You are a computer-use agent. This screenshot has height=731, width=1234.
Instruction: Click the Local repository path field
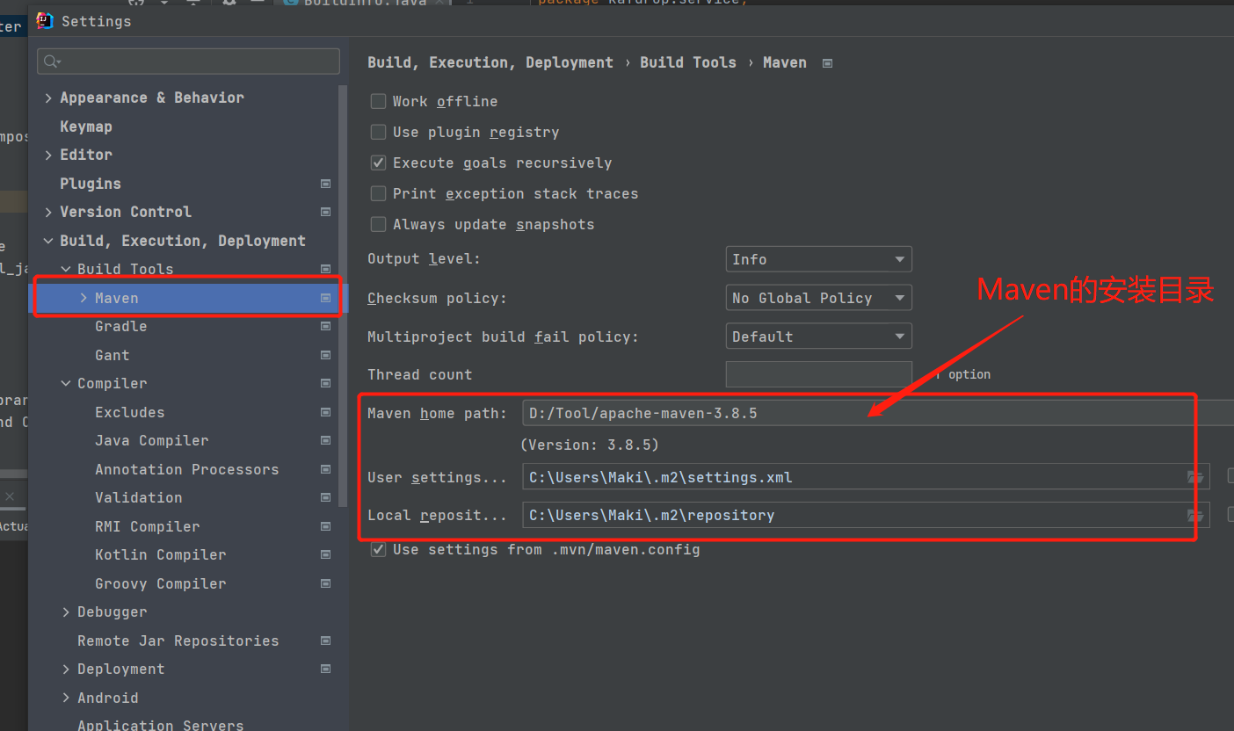tap(866, 516)
